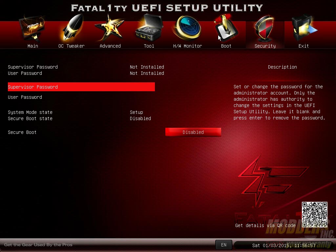
Task: Click the toolbox icon for Tool
Action: [149, 28]
